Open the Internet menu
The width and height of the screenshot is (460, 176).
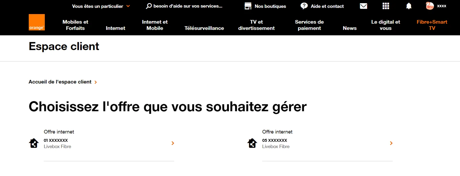pyautogui.click(x=116, y=28)
